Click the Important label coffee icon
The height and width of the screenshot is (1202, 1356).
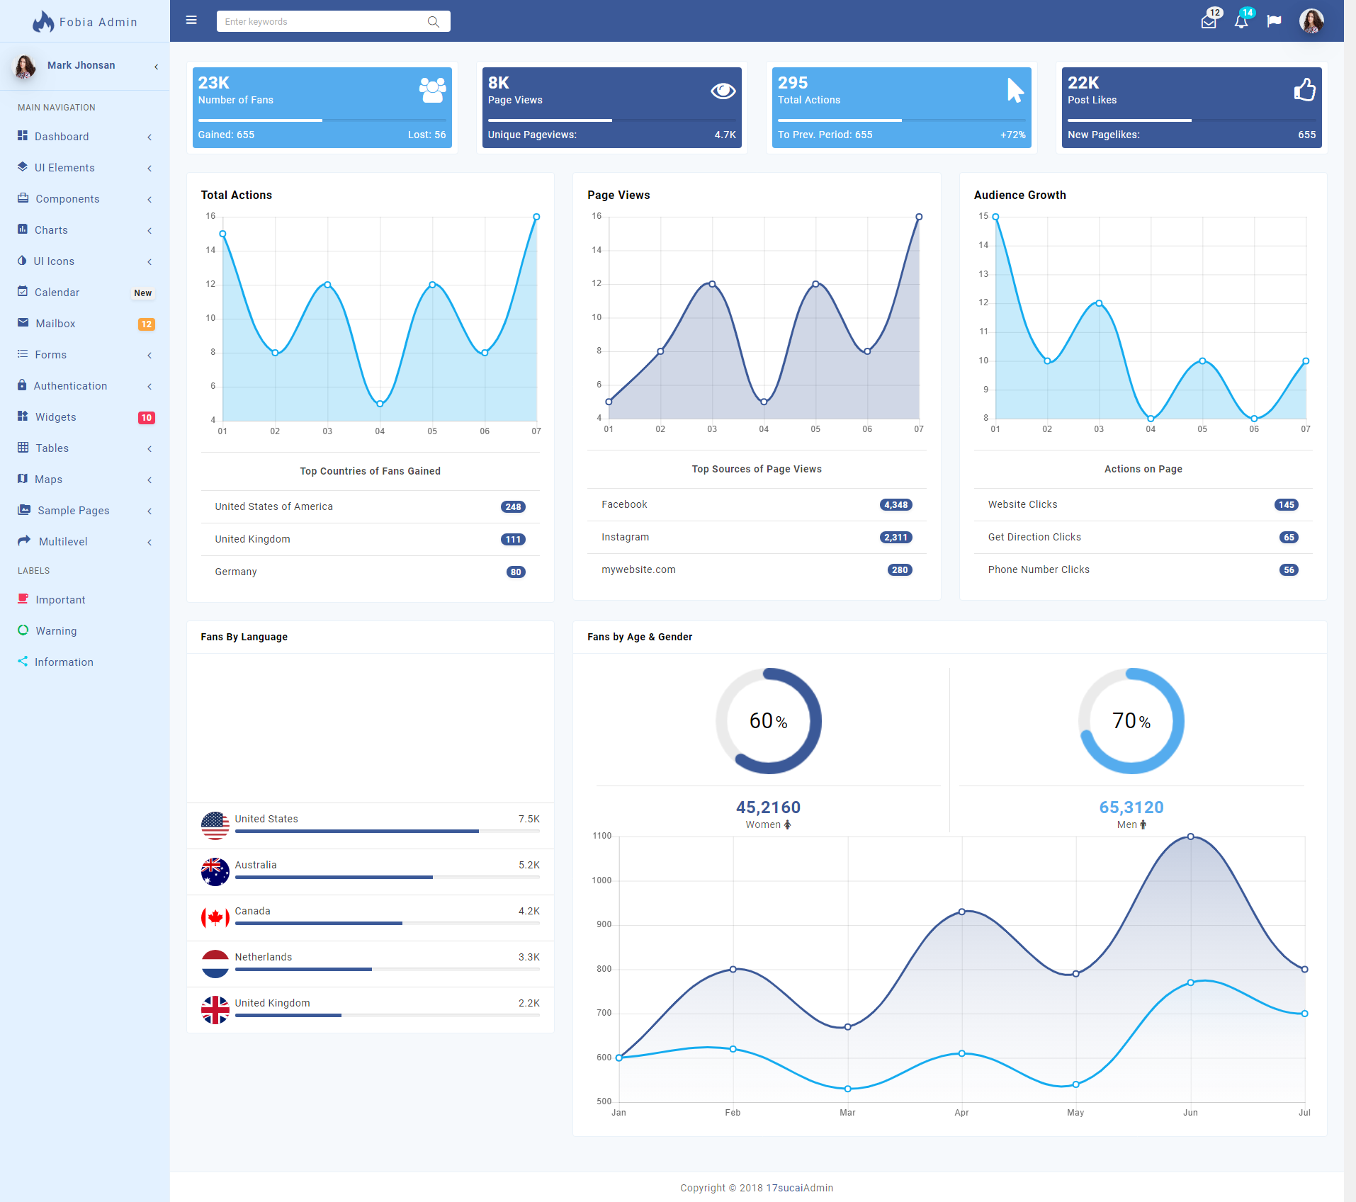coord(23,599)
